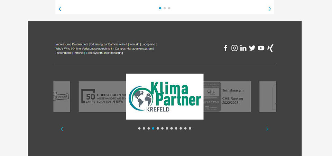
Task: Visit the LinkedIn icon link
Action: [x=243, y=48]
